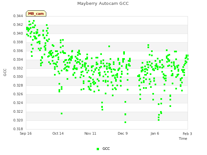Image resolution: width=207 pixels, height=155 pixels.
Task: Click the 0.334 y-axis value
Action: click(x=18, y=59)
